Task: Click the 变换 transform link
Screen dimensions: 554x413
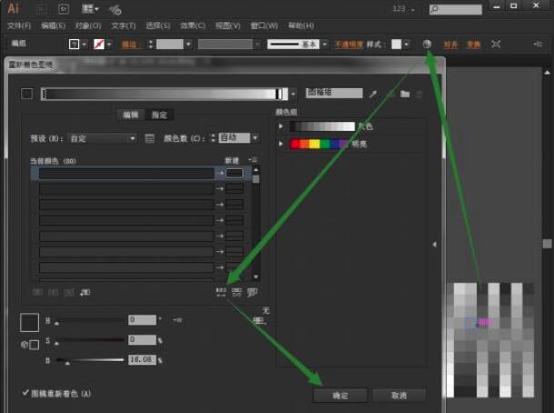Action: pos(473,45)
